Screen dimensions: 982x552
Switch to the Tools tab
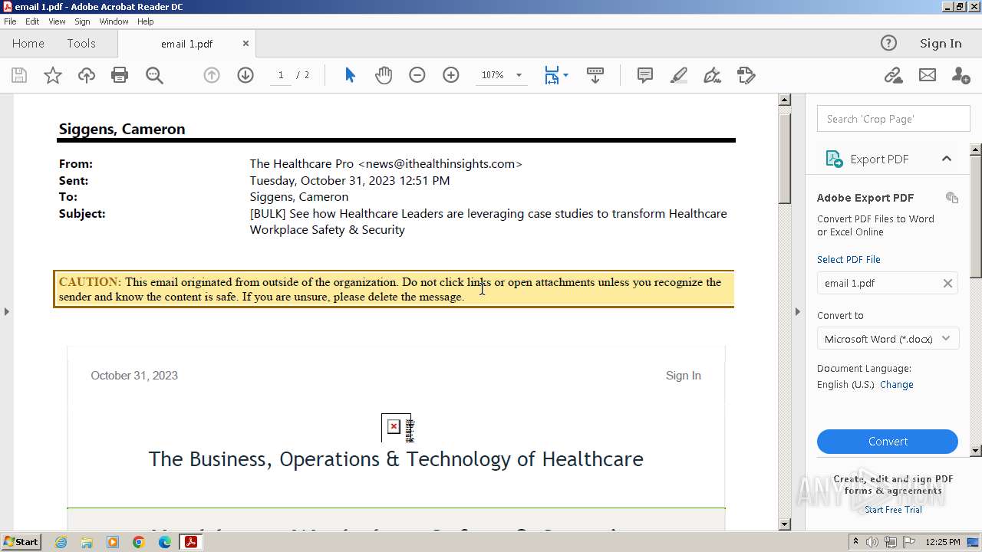pyautogui.click(x=81, y=44)
